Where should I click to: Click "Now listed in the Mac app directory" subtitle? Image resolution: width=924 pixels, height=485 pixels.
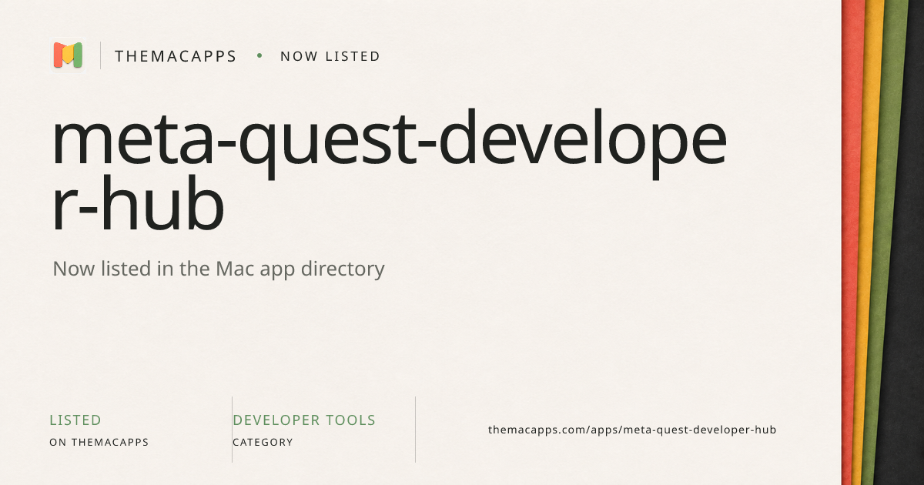click(219, 269)
